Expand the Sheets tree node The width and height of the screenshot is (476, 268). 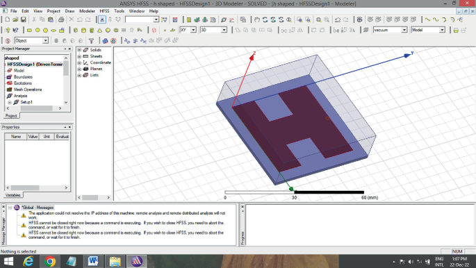pos(79,56)
